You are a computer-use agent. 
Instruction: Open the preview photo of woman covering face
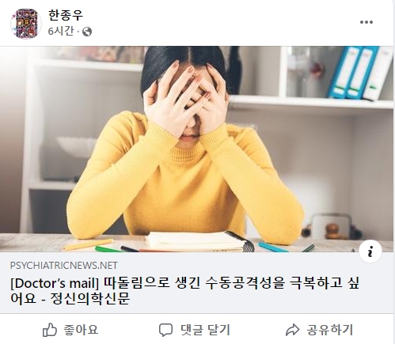click(196, 149)
